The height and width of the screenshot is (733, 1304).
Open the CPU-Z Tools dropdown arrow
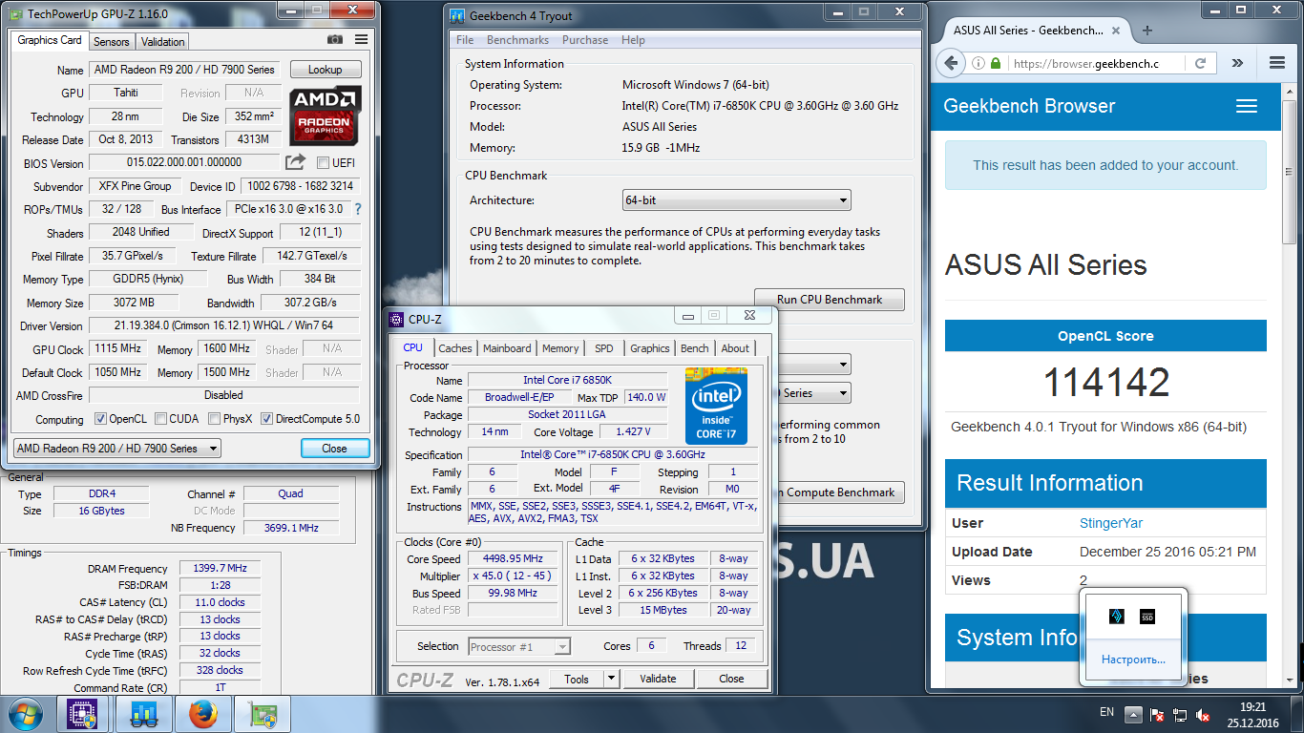[611, 679]
